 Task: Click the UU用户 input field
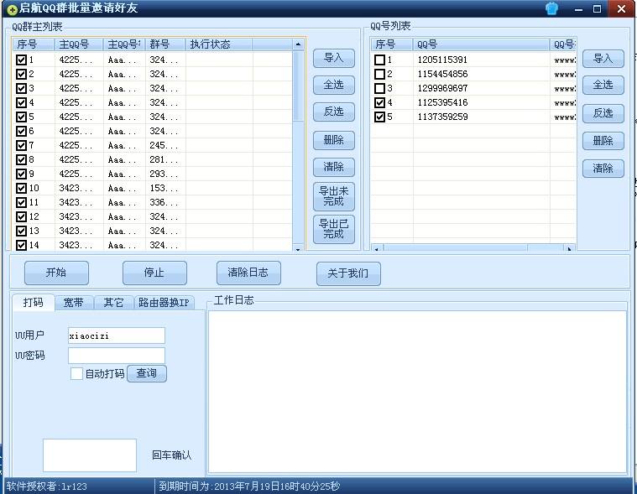coord(117,335)
